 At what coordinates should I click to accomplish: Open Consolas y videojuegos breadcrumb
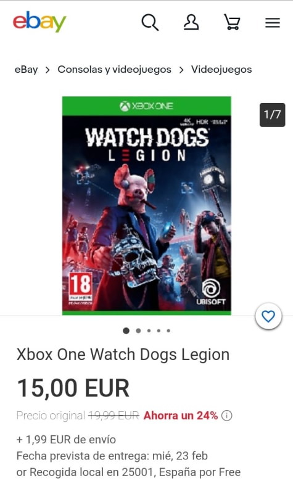[x=114, y=69]
